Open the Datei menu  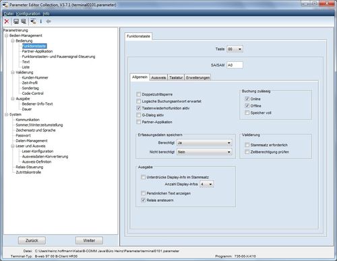[9, 13]
